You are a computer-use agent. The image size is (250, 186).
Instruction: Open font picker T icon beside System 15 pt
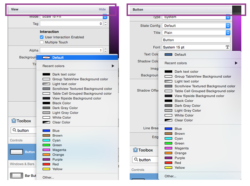pyautogui.click(x=227, y=47)
